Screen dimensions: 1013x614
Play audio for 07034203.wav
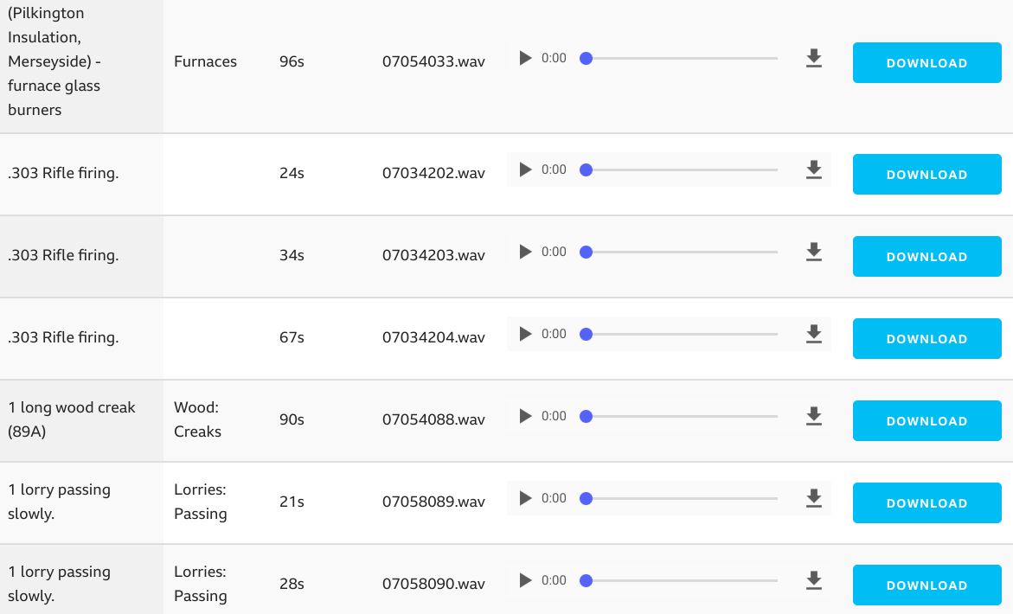click(525, 252)
